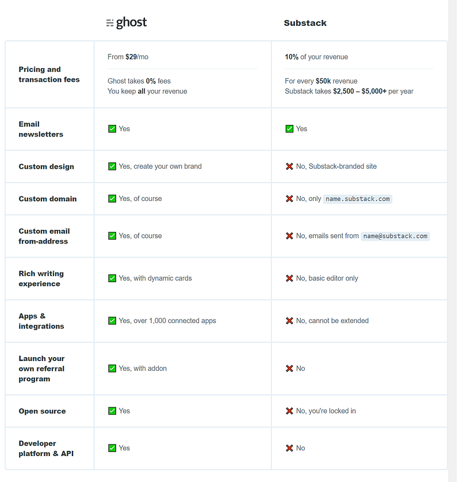Select the 'Custom email from-address' row label
This screenshot has height=482, width=460.
pos(44,236)
